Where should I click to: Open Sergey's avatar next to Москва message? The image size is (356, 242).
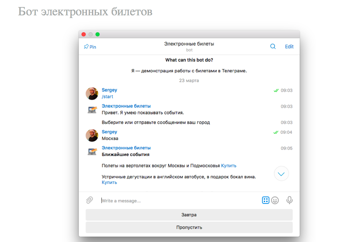(92, 135)
